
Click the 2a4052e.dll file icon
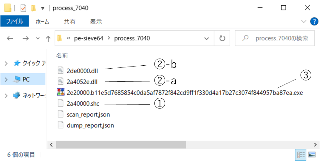click(61, 81)
